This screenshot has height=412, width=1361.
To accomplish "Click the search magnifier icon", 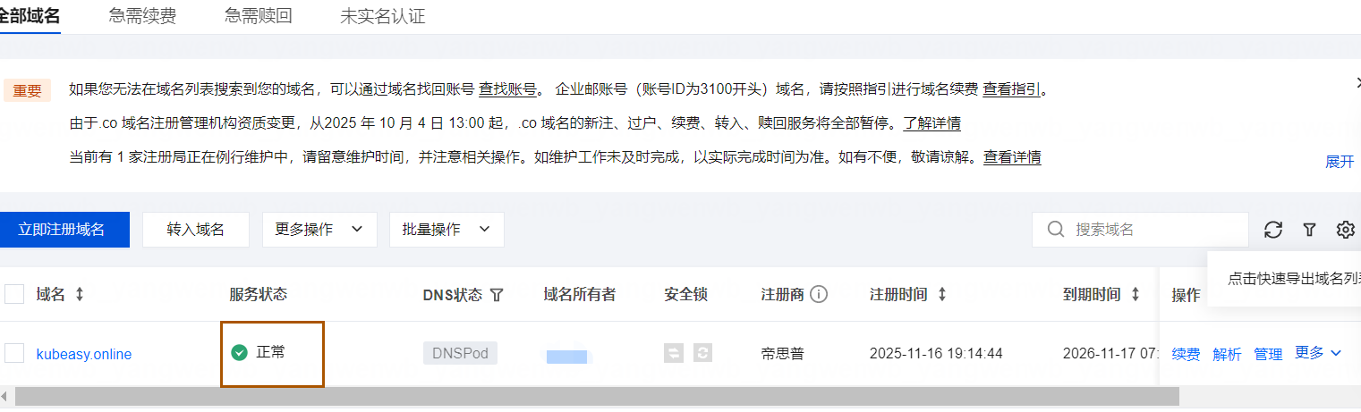I will pyautogui.click(x=1056, y=230).
